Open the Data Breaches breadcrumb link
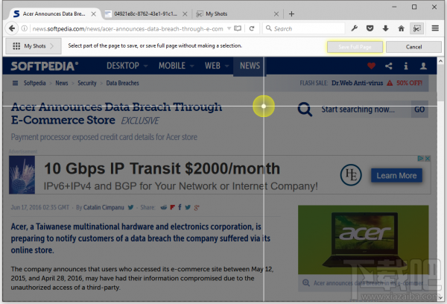Image resolution: width=447 pixels, height=304 pixels. [123, 83]
